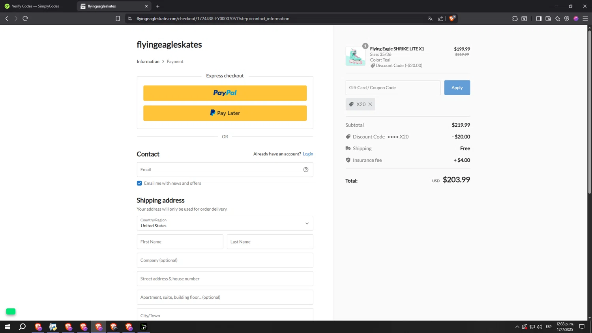Screen dimensions: 592x333
Task: Click the flyingeagleskates store title
Action: pos(169,45)
